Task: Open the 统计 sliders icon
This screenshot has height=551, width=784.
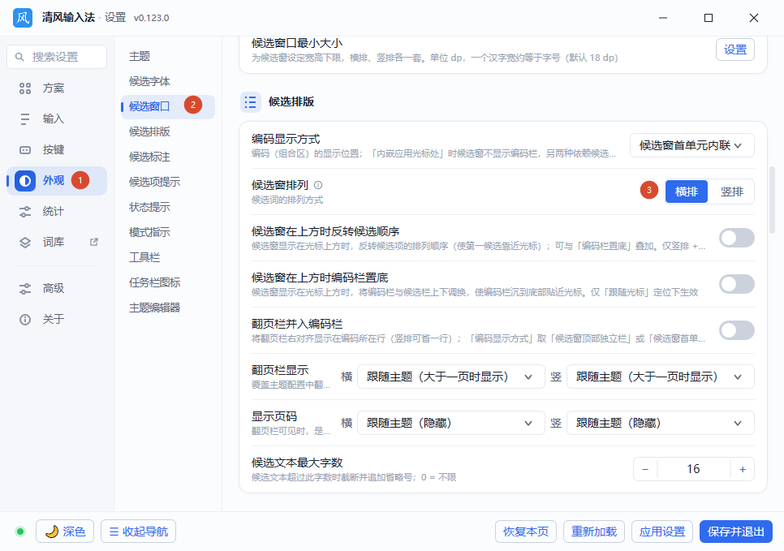Action: pos(25,212)
